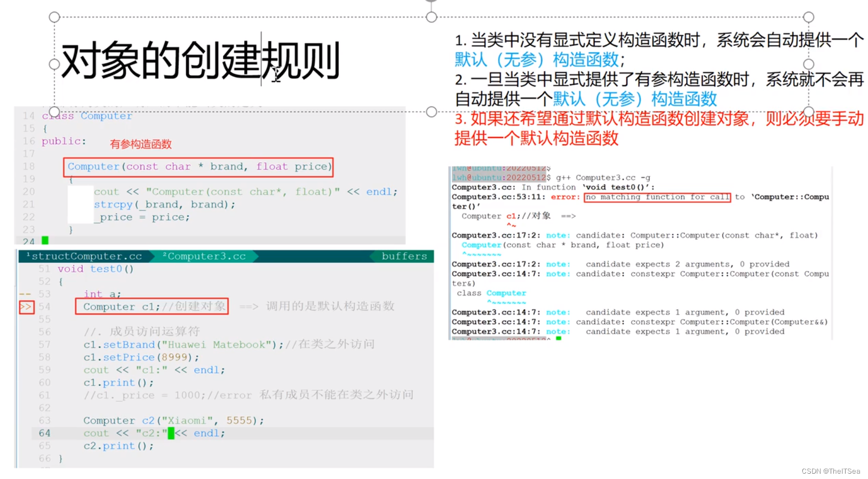Click the red rule 3 line 提供一个默认构造函数
Image resolution: width=868 pixels, height=479 pixels.
pos(536,138)
